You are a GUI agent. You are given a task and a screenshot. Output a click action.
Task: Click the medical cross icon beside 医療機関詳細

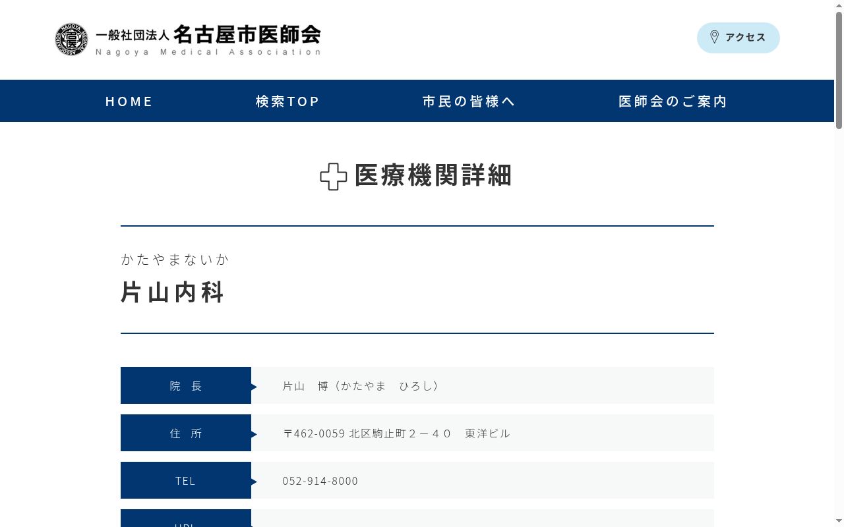pyautogui.click(x=334, y=177)
